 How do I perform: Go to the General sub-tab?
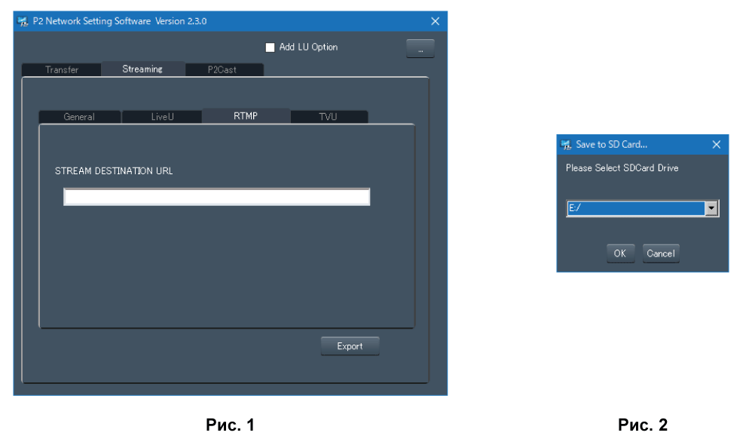click(79, 117)
